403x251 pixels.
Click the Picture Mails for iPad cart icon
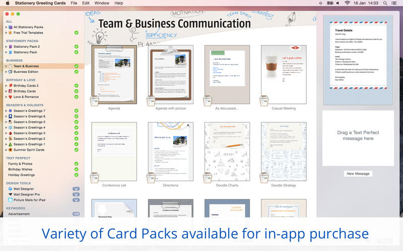[76, 200]
